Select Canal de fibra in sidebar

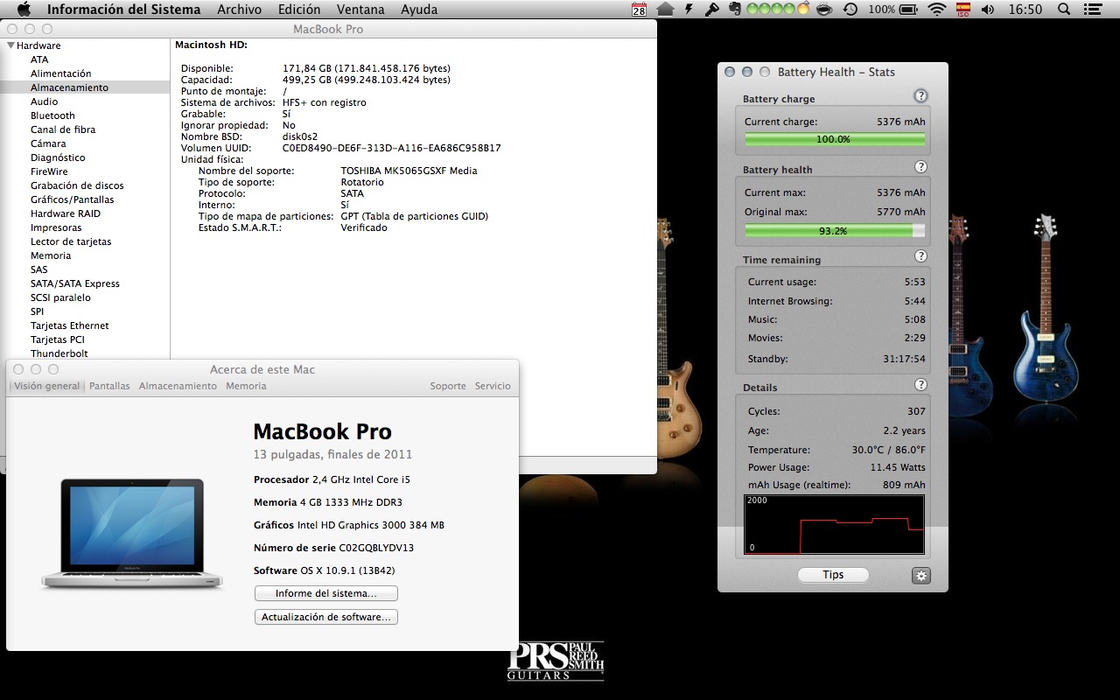pyautogui.click(x=63, y=129)
